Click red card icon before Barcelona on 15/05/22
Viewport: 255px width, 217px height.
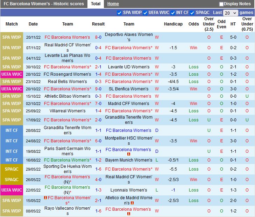point(45,198)
